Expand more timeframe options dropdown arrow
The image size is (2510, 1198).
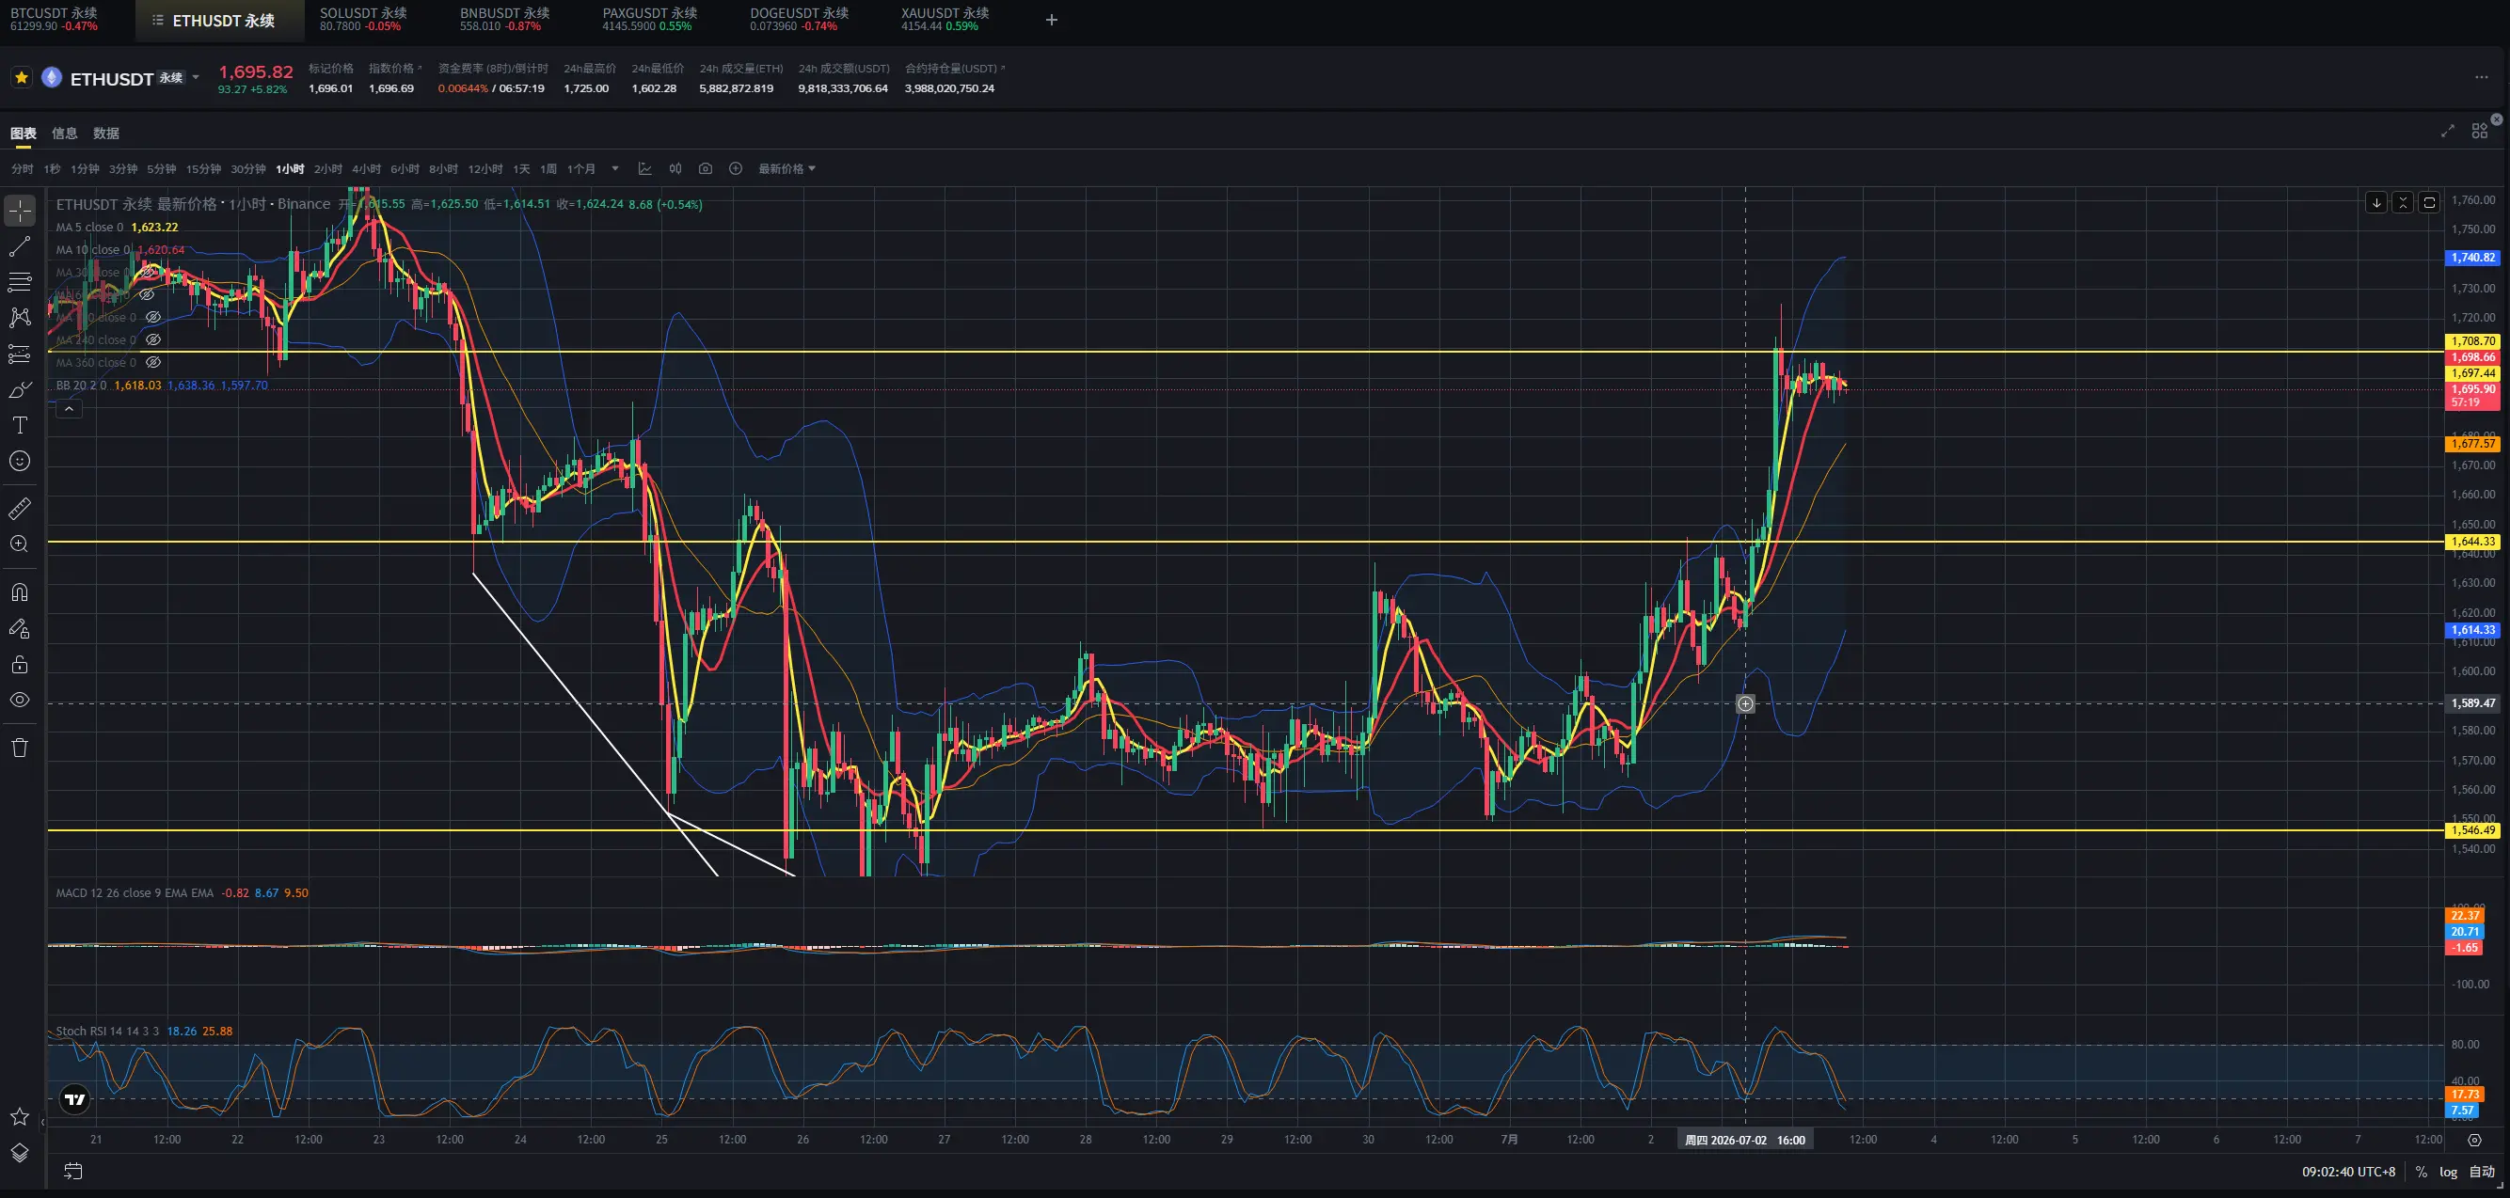[x=615, y=168]
